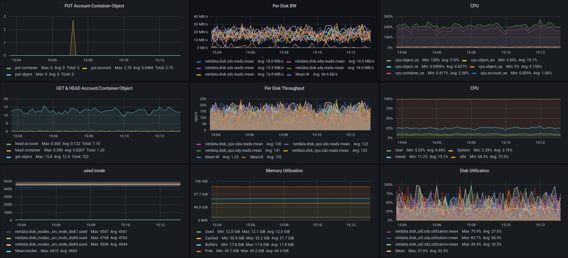Open the Disk Utilization panel title menu
Viewport: 568px width, 258px height.
474,171
